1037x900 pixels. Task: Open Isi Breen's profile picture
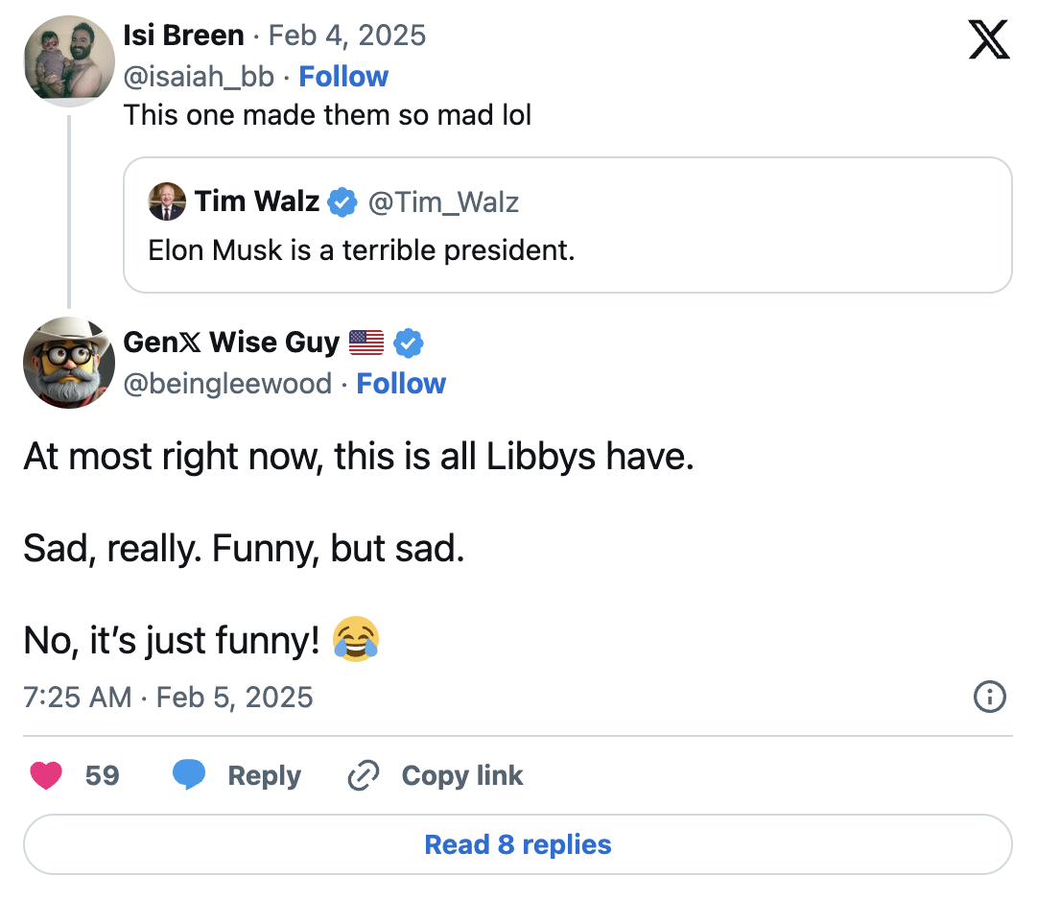click(69, 60)
